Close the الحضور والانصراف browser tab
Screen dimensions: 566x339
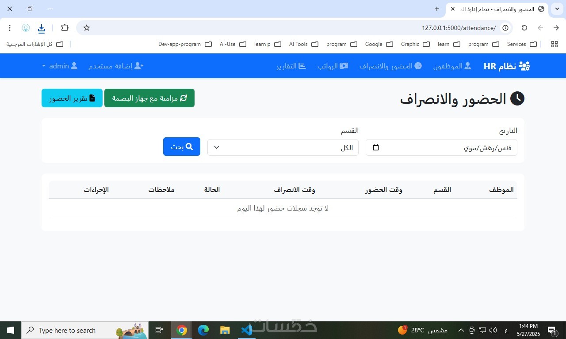(453, 9)
